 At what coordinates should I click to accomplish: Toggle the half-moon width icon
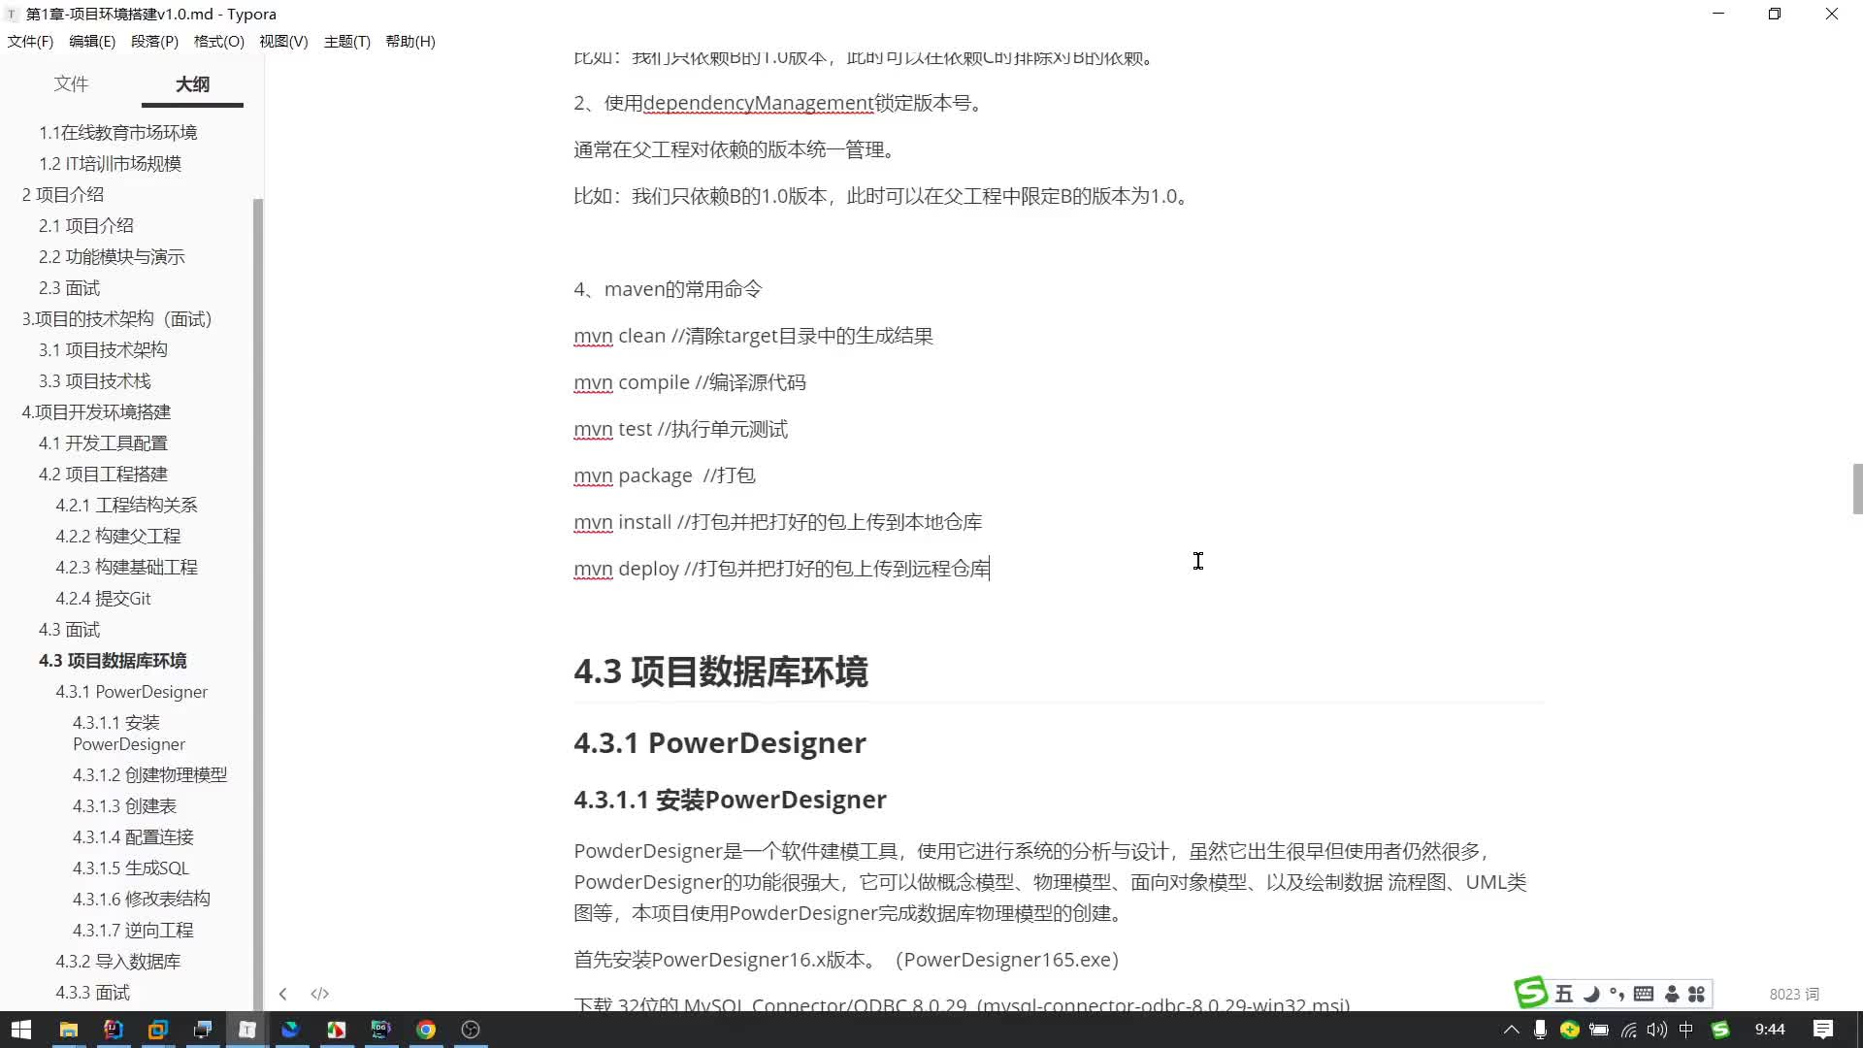point(1591,994)
